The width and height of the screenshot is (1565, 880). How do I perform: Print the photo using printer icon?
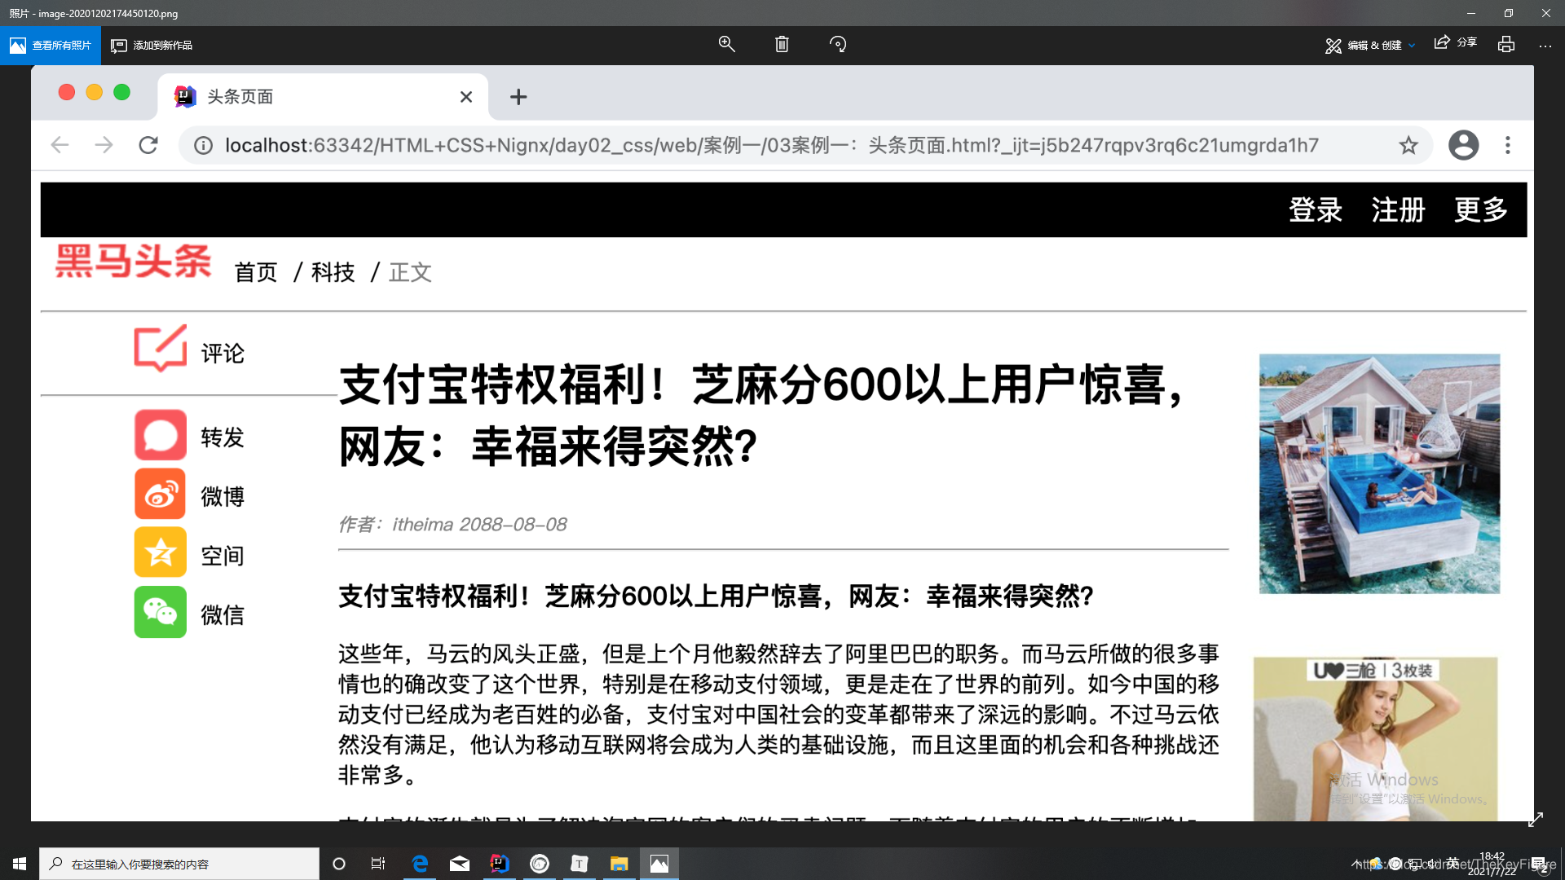(1506, 44)
